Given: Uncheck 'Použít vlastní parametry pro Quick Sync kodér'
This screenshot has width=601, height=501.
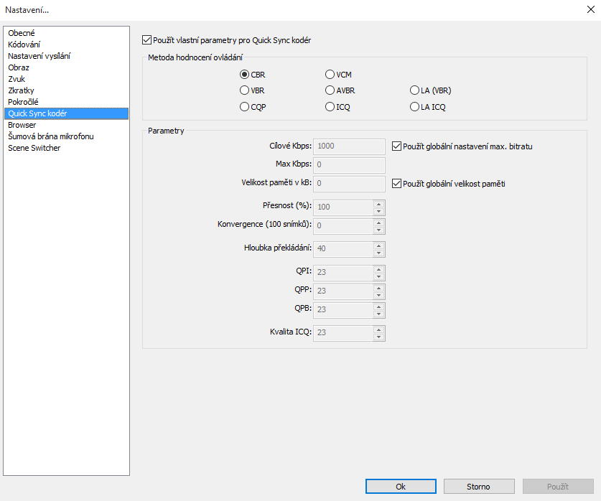Looking at the screenshot, I should coord(148,41).
